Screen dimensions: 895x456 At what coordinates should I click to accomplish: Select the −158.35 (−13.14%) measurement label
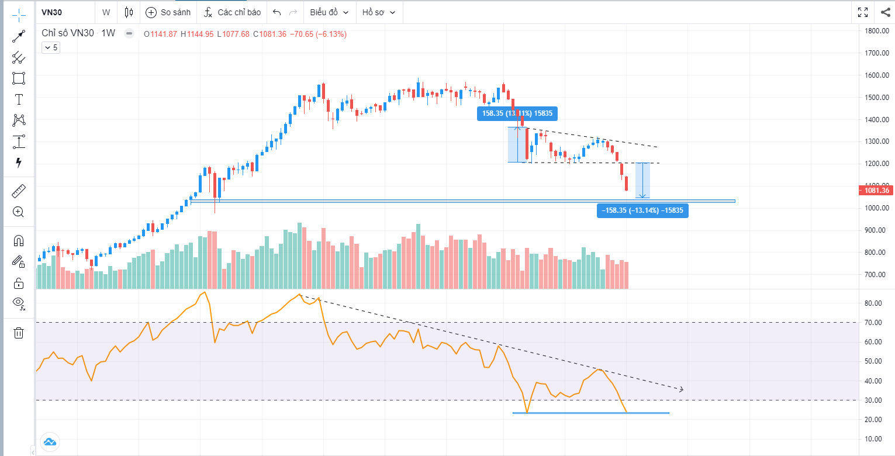tap(642, 211)
